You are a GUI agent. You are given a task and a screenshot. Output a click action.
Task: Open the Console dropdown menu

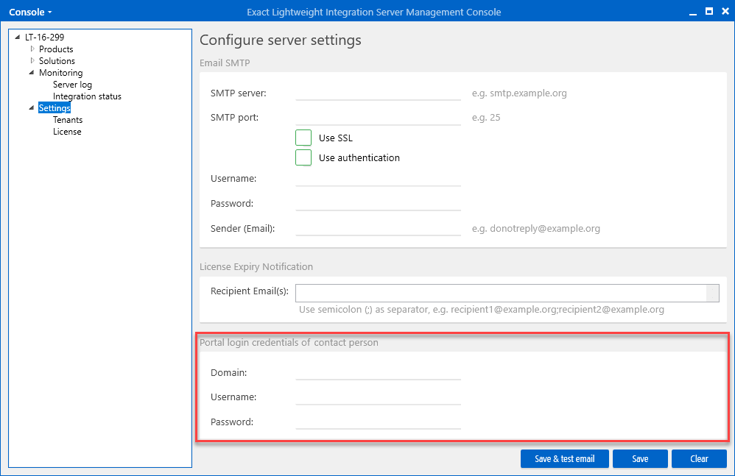(x=30, y=13)
